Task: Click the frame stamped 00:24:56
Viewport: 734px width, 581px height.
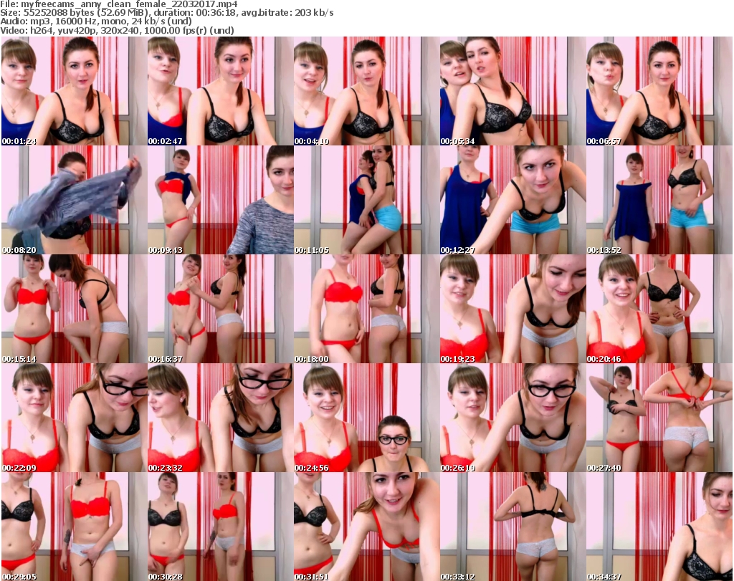Action: click(367, 418)
